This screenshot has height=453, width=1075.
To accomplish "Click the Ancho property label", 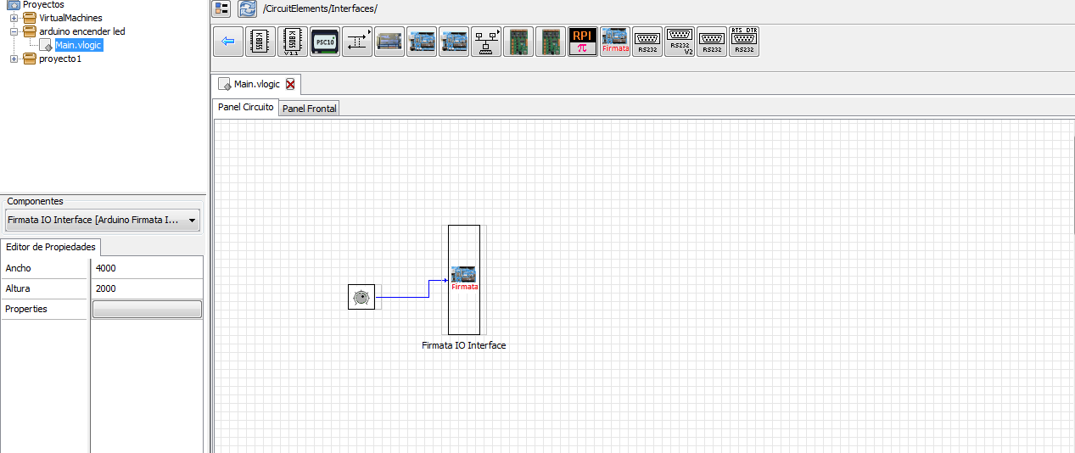I will (19, 268).
